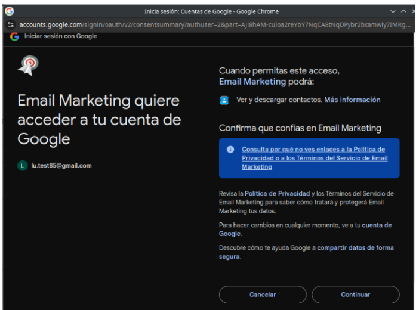Click the green L account avatar
This screenshot has width=416, height=310.
[x=22, y=166]
